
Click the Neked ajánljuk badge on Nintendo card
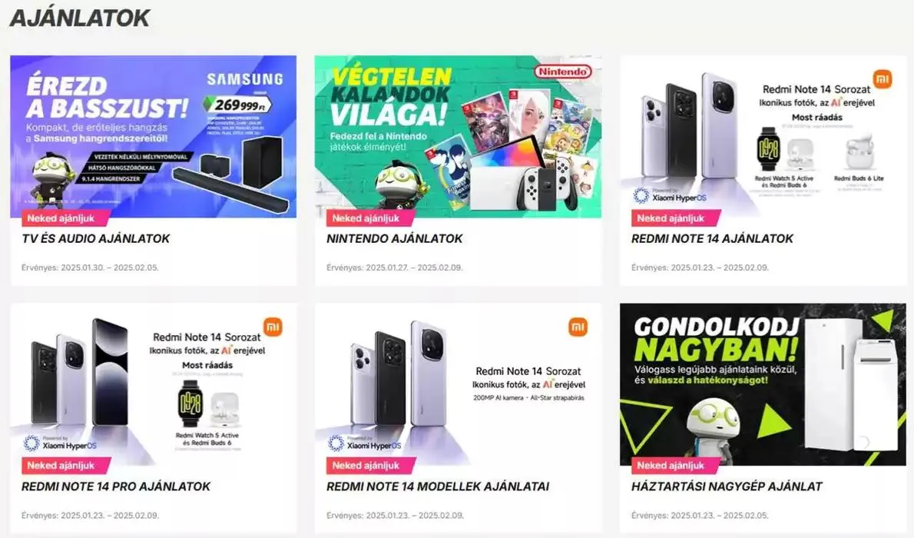[366, 218]
